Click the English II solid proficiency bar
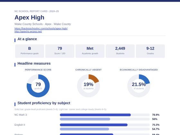The height and width of the screenshot is (135, 180). [94, 125]
